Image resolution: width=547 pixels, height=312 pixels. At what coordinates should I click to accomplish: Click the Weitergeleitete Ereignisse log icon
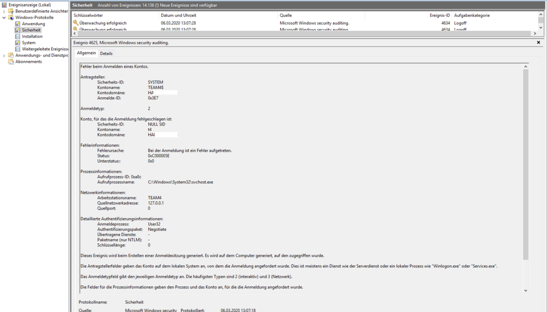click(x=18, y=49)
